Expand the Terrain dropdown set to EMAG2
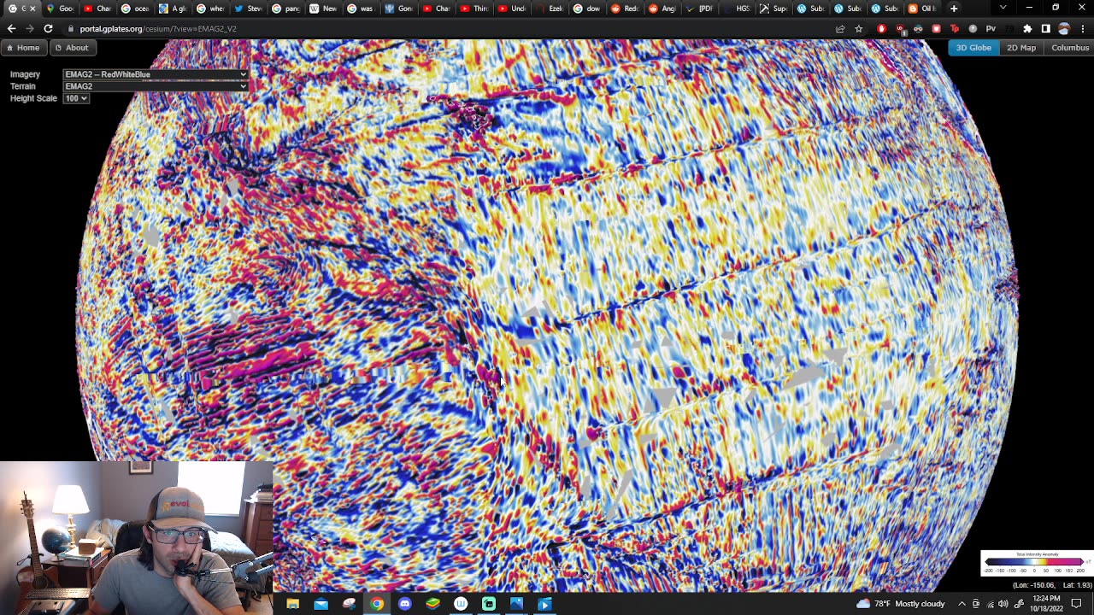 pos(155,86)
